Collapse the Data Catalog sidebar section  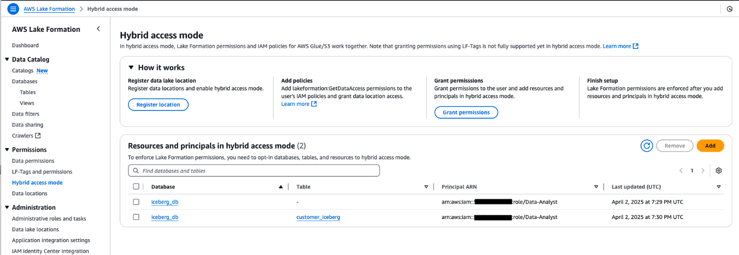(7, 60)
